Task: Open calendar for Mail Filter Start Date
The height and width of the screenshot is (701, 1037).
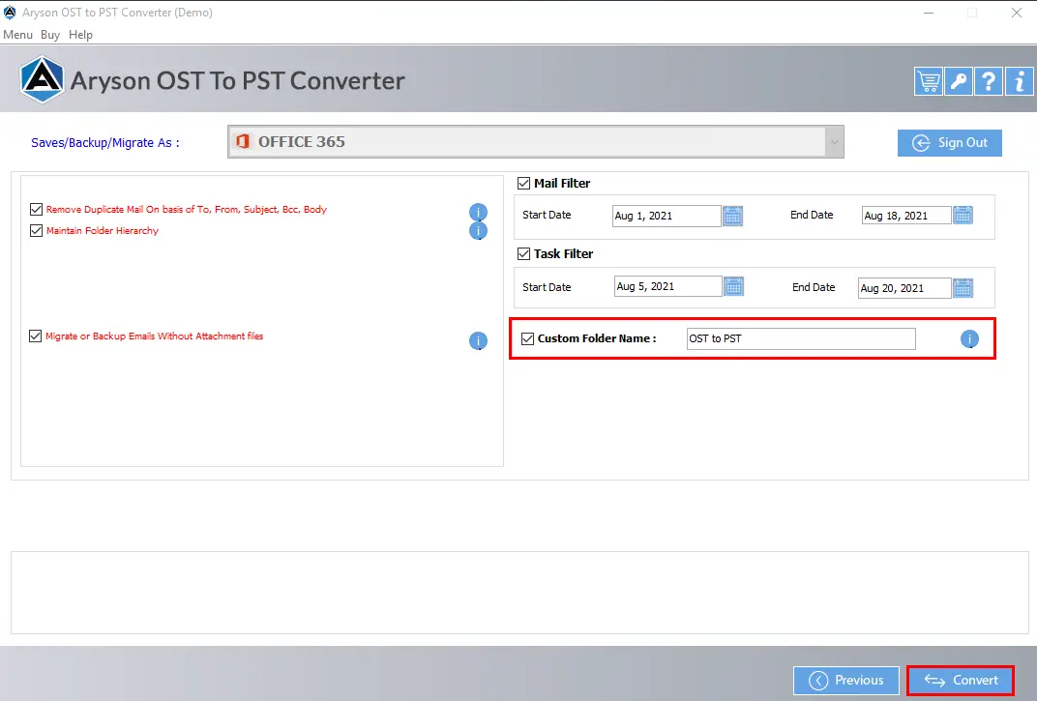Action: pyautogui.click(x=733, y=216)
